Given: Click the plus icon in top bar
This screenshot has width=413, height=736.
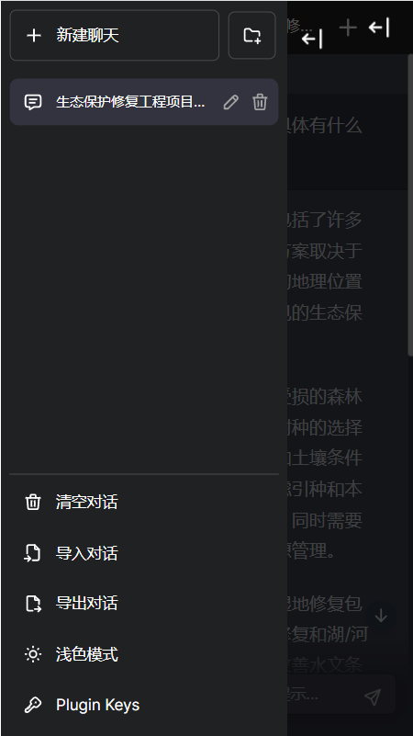Looking at the screenshot, I should (349, 28).
